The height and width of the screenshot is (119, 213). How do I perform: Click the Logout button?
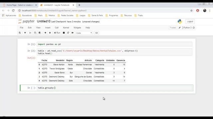190,21
